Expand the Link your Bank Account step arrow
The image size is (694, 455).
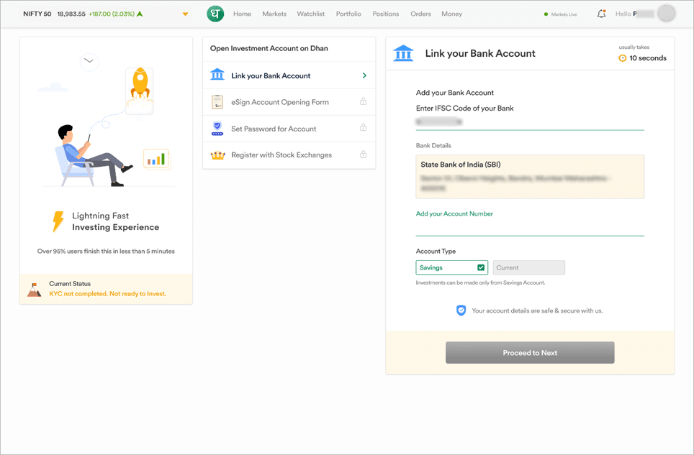point(364,75)
